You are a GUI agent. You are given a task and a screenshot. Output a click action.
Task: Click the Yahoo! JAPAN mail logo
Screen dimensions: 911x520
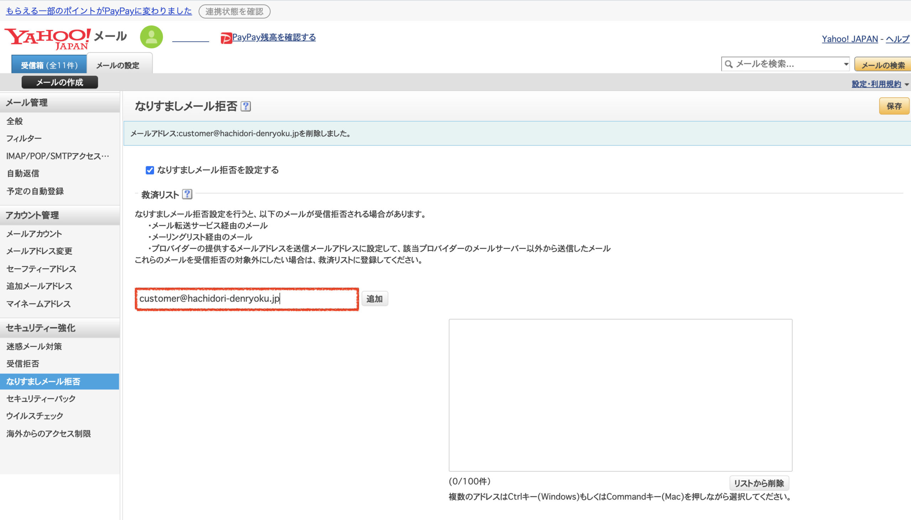[65, 38]
